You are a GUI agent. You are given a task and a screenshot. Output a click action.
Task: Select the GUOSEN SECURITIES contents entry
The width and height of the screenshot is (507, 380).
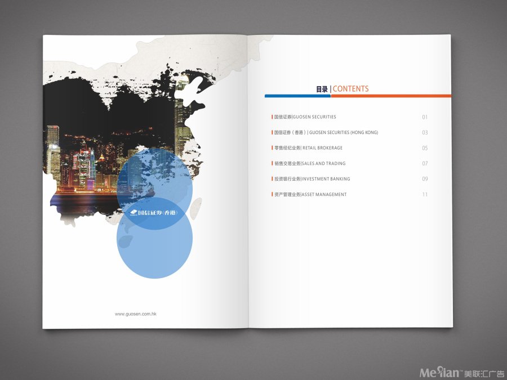point(304,117)
